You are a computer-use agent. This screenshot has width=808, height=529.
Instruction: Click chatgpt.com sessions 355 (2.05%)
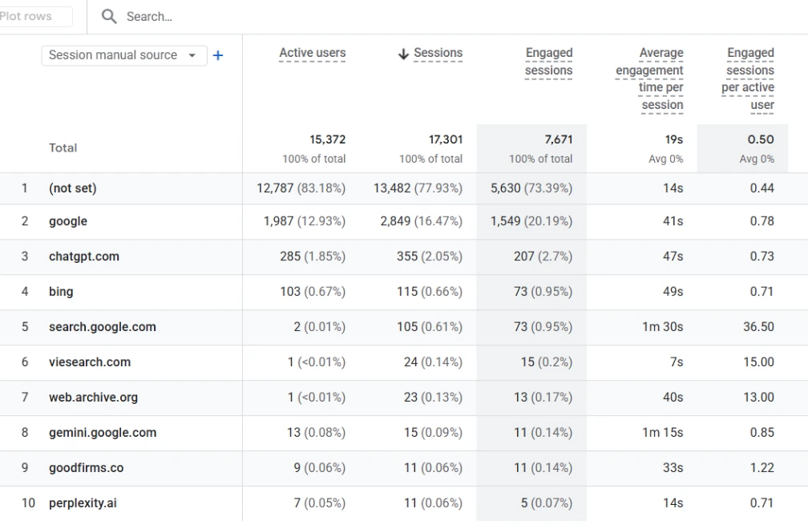[430, 256]
